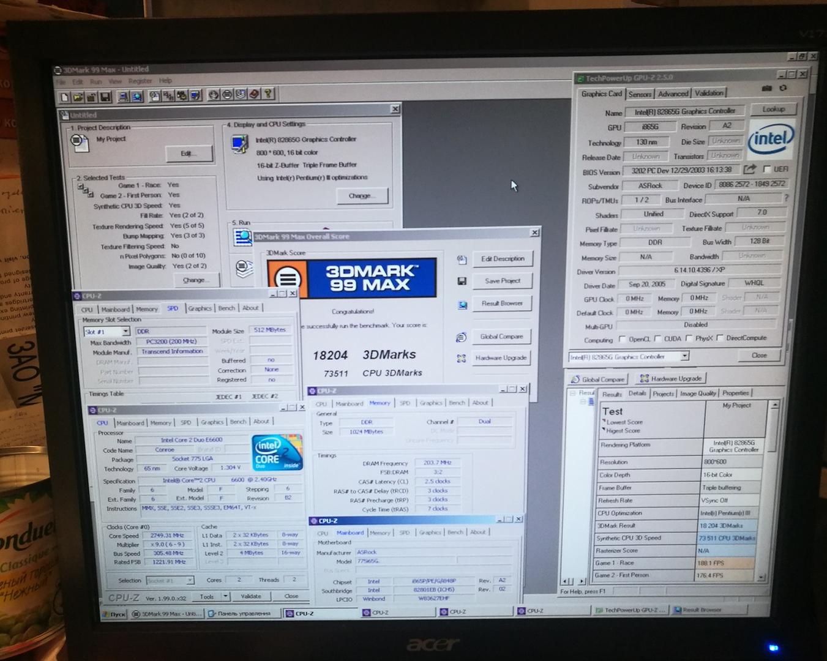Click the Project Description document icon
The height and width of the screenshot is (661, 827).
tap(79, 142)
